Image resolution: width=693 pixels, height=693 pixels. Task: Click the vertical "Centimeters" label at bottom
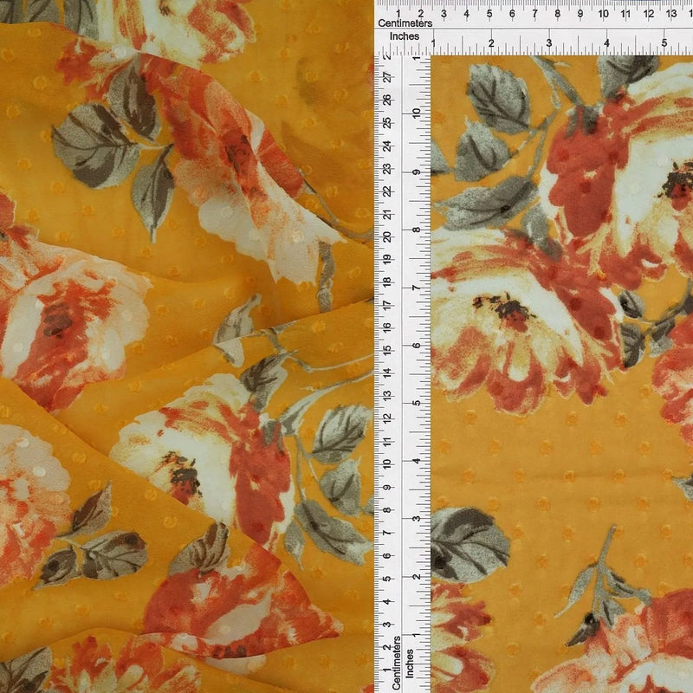pyautogui.click(x=397, y=663)
